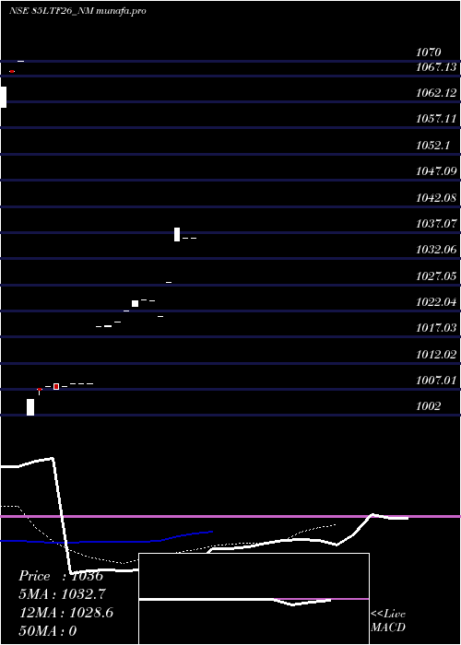
Task: Click the 1027.05 price label
Action: 436,276
